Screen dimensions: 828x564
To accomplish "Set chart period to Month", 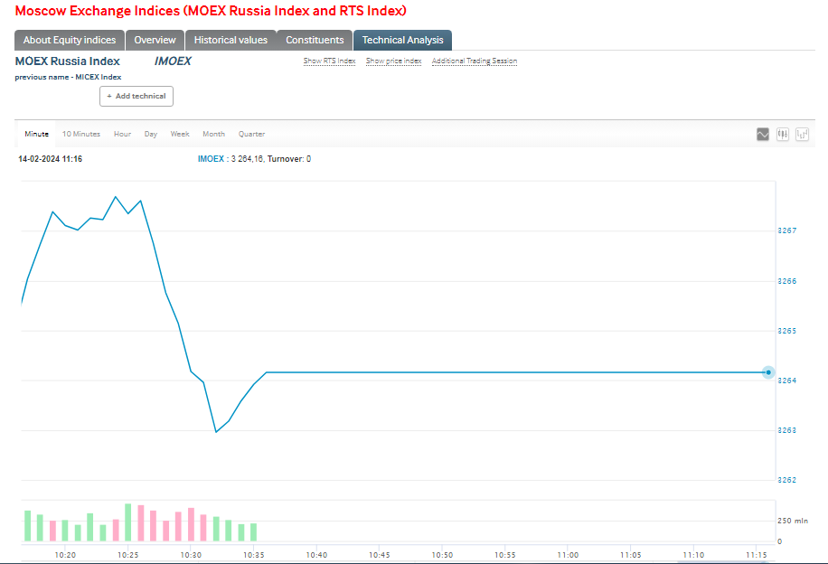I will click(213, 134).
